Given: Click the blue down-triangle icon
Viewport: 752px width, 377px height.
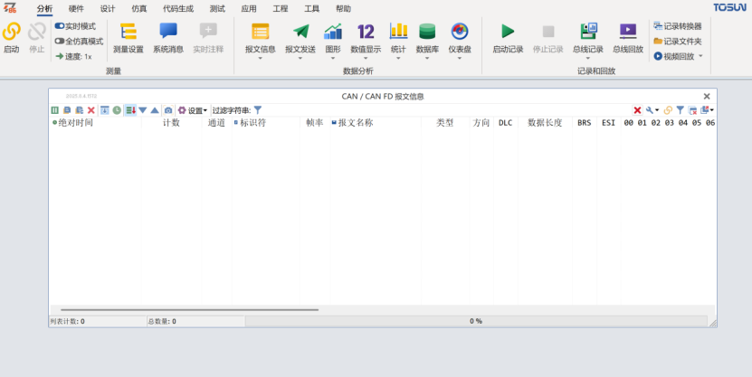Looking at the screenshot, I should click(142, 110).
